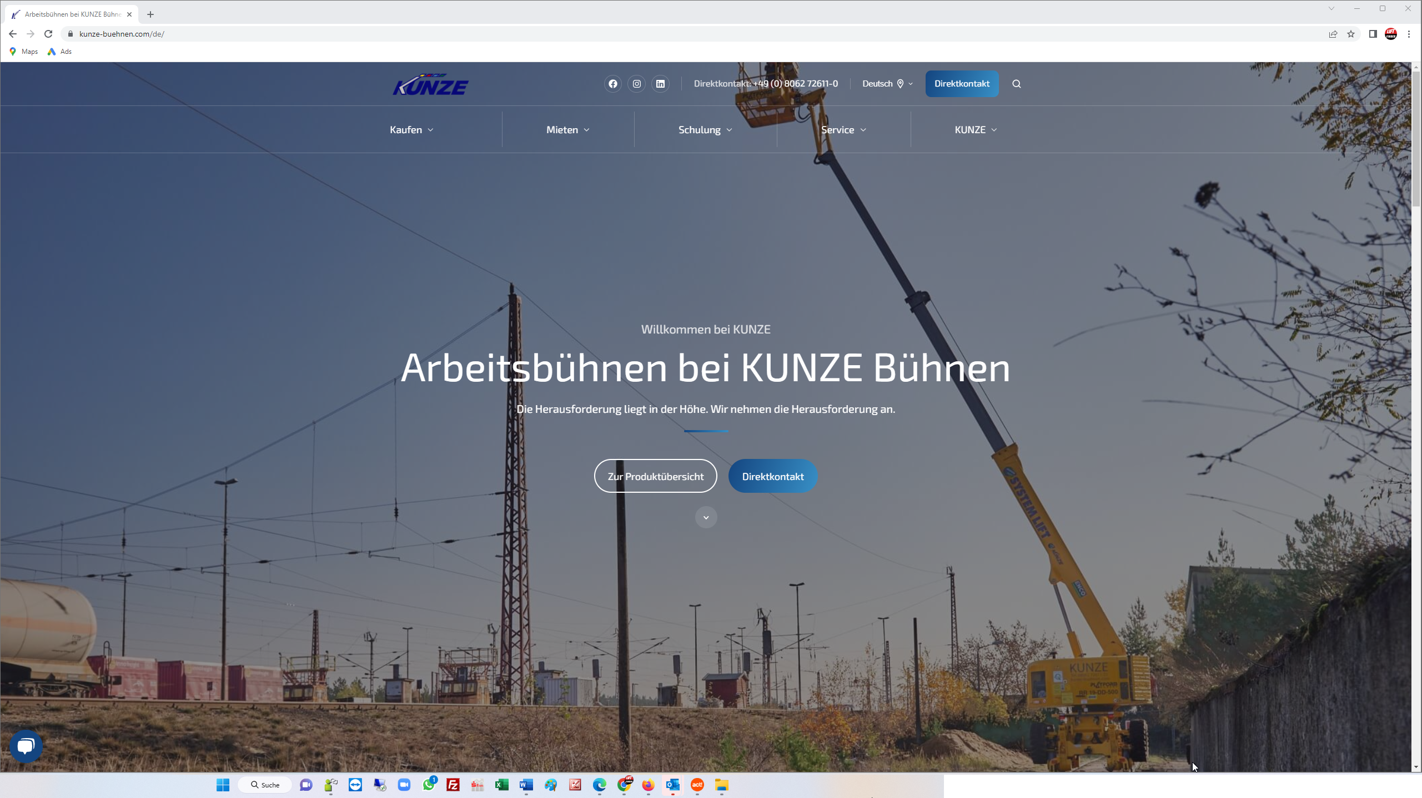Open the KUNZE Facebook page icon
This screenshot has height=798, width=1422.
[612, 84]
